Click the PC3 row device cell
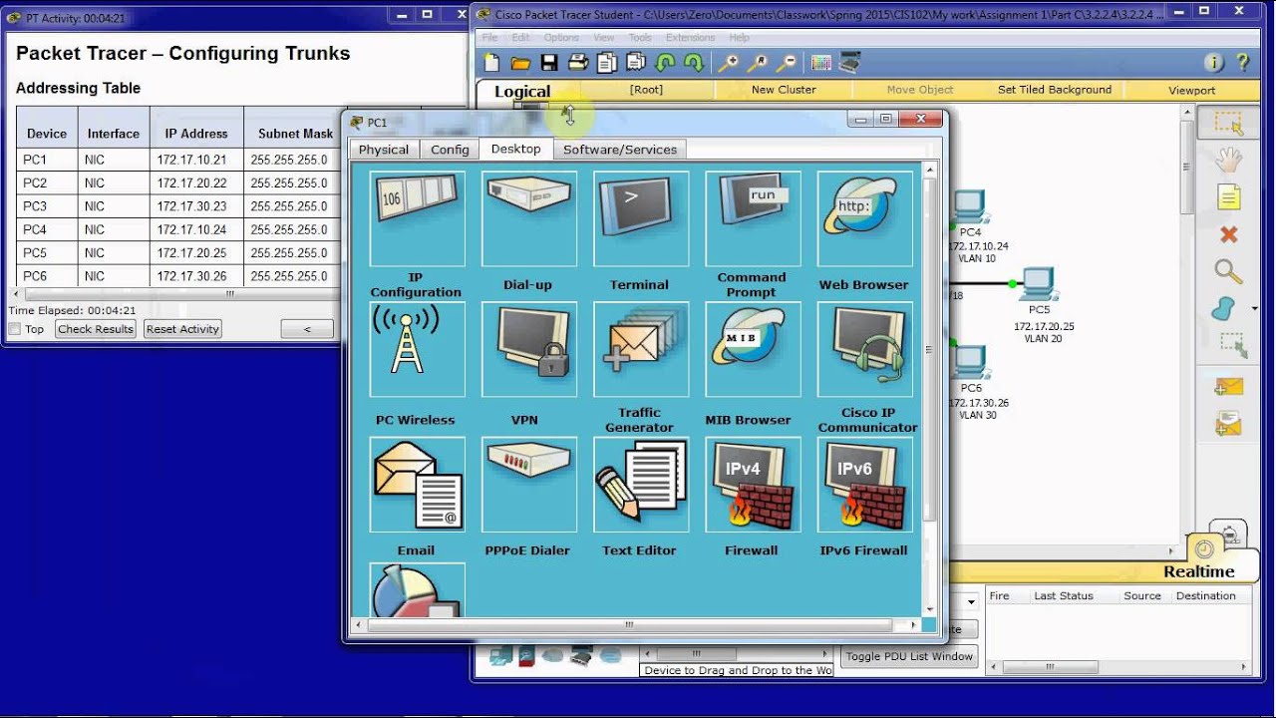 [x=46, y=206]
